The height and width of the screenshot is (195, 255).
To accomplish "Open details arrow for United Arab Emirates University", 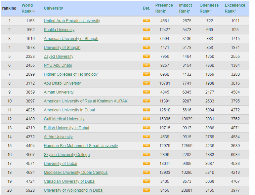I will (146, 20).
